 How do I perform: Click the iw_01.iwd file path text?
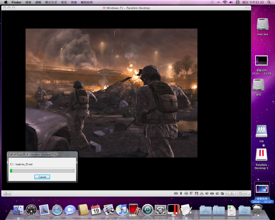click(x=21, y=165)
